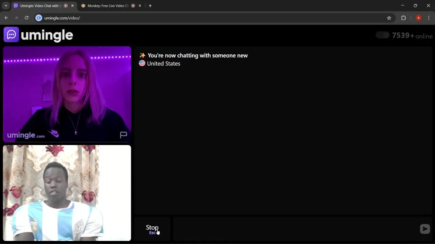Close the Monkey browser tab

click(140, 6)
